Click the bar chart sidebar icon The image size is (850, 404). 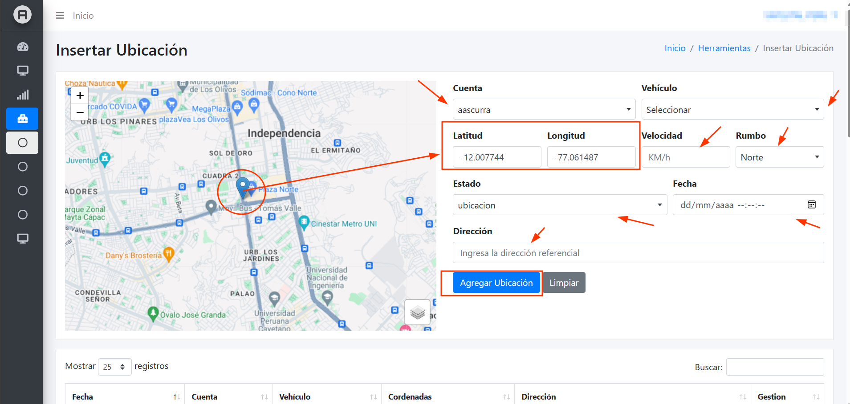point(22,95)
